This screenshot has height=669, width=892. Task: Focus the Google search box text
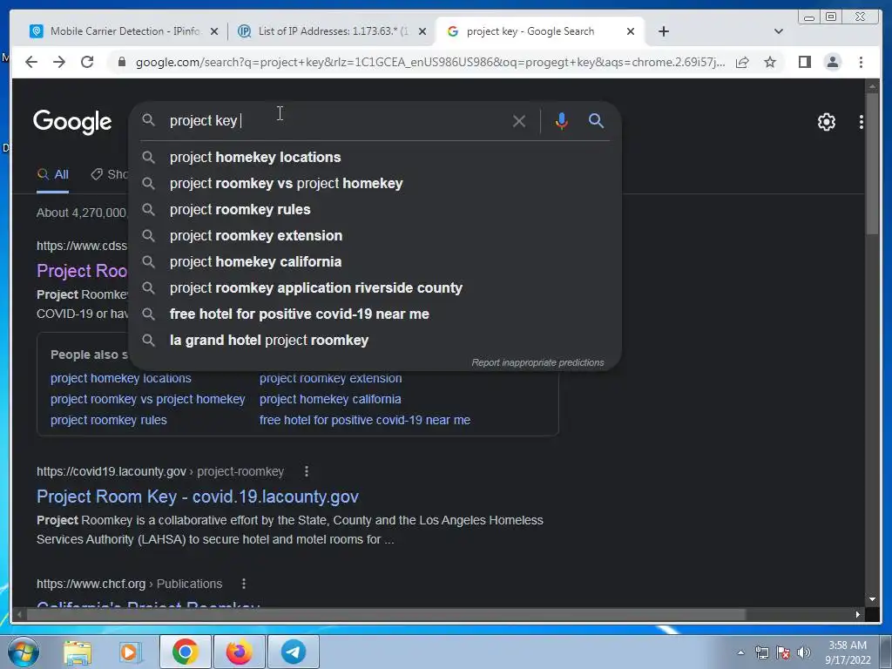click(x=335, y=120)
